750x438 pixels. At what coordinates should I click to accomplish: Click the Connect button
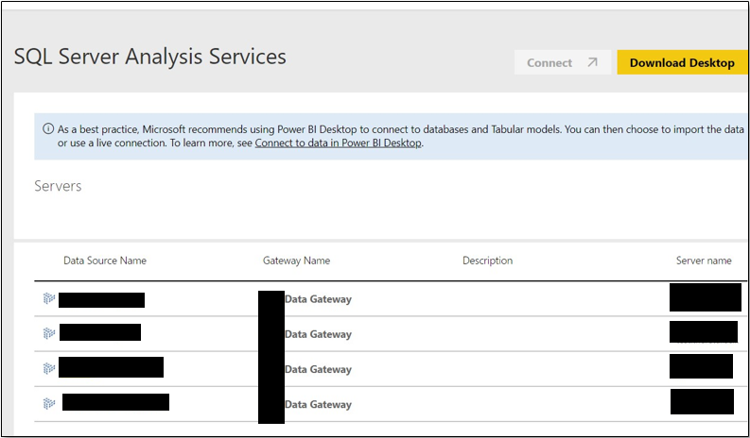point(563,62)
